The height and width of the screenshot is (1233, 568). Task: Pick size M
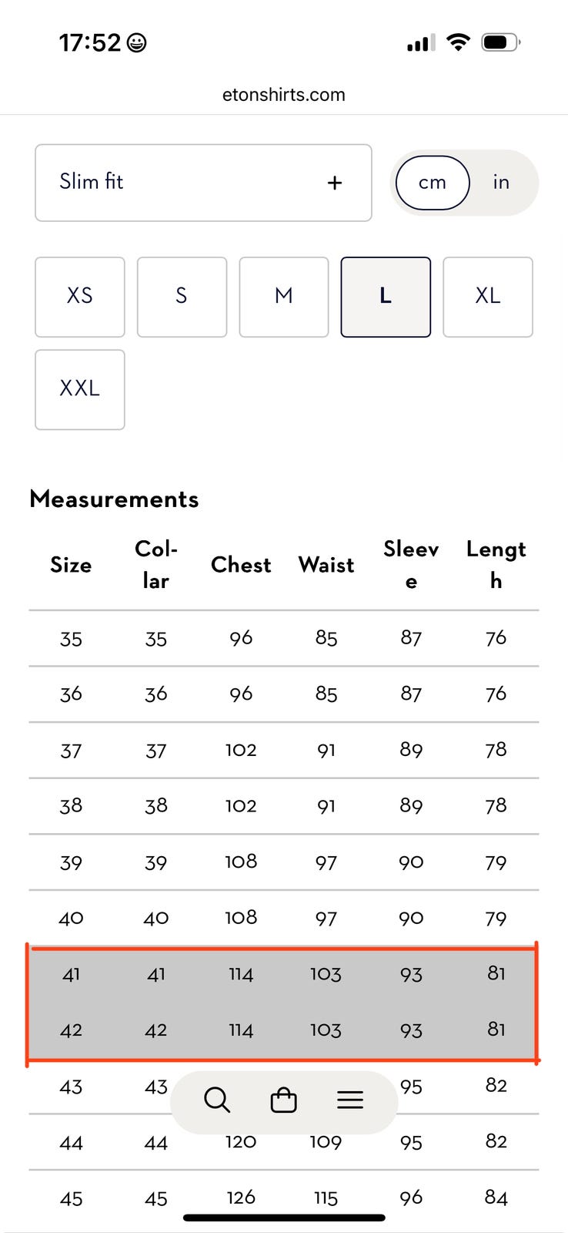tap(284, 297)
